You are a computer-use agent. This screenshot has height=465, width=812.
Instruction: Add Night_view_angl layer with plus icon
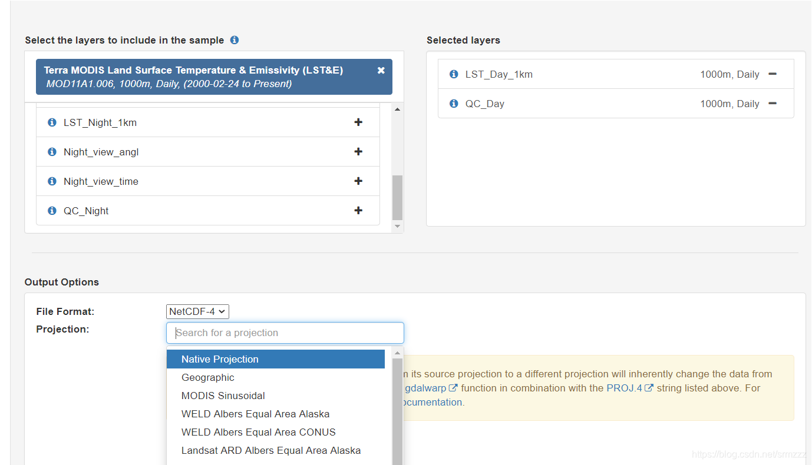coord(358,151)
